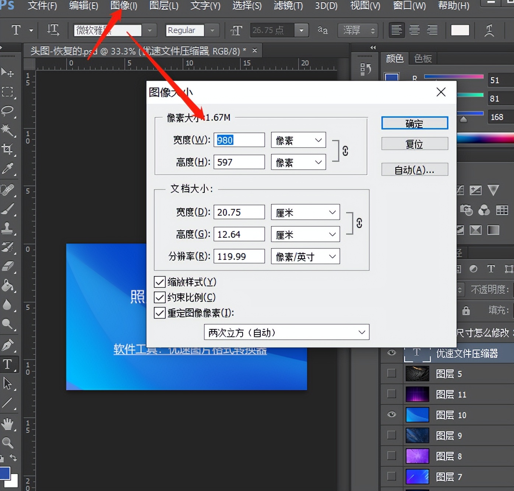Select the Crop tool

[x=7, y=149]
